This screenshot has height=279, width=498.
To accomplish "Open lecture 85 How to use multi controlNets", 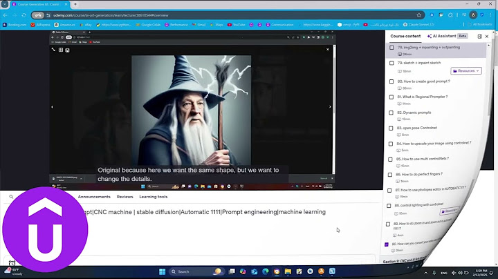I will coord(423,159).
